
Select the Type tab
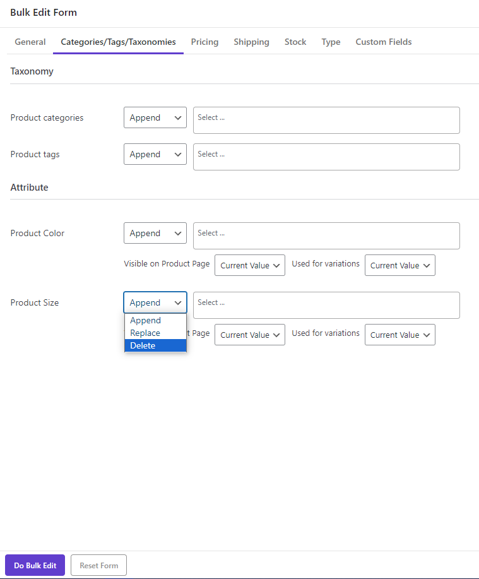tap(331, 42)
